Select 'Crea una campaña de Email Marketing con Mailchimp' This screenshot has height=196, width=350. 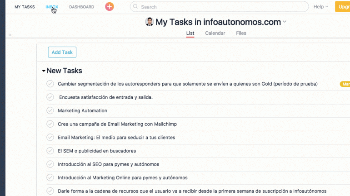(117, 124)
